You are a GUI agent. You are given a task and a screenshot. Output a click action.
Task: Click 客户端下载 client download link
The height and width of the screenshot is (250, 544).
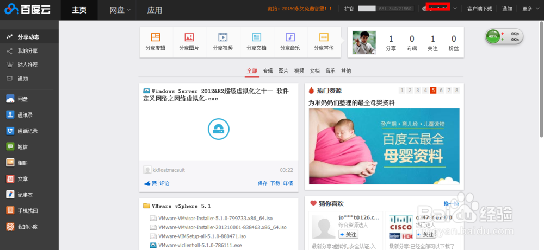pyautogui.click(x=479, y=9)
